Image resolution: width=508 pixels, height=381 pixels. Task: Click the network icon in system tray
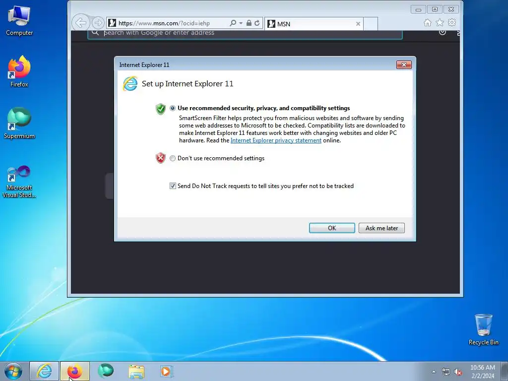point(446,372)
